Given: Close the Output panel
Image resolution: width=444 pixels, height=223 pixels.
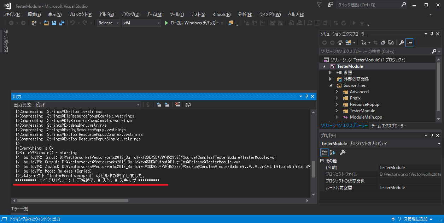Looking at the screenshot, I should click(x=312, y=96).
